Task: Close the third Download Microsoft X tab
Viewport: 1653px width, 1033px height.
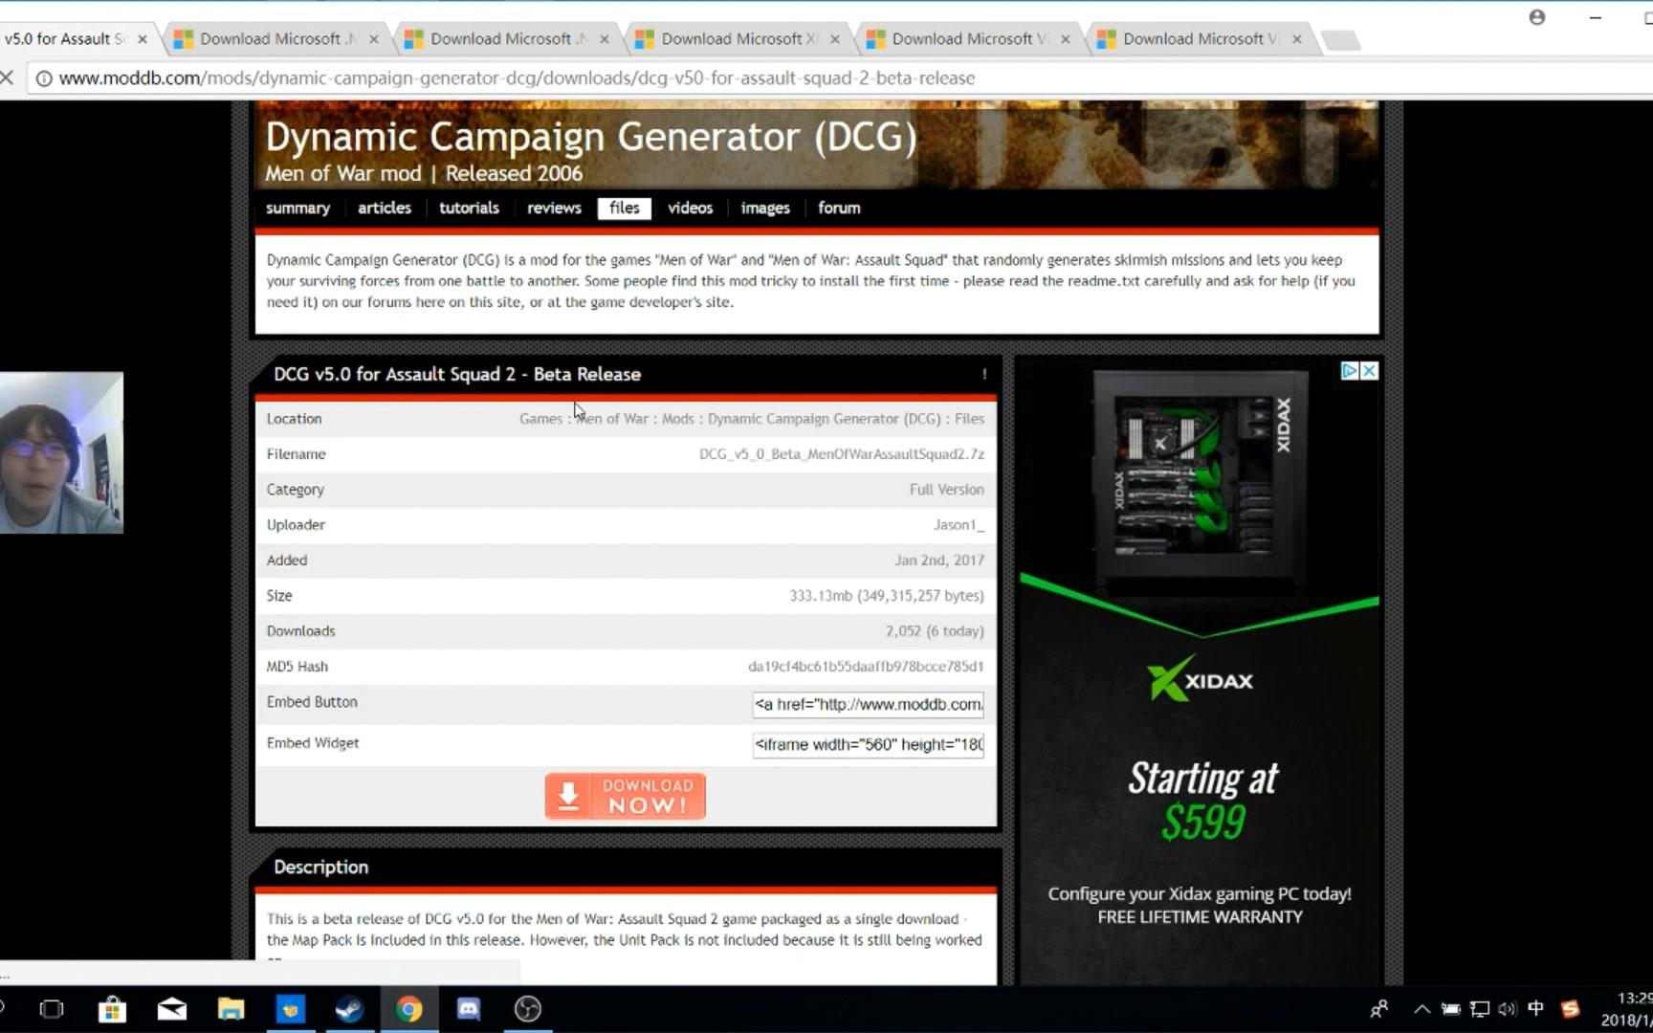Action: point(835,39)
